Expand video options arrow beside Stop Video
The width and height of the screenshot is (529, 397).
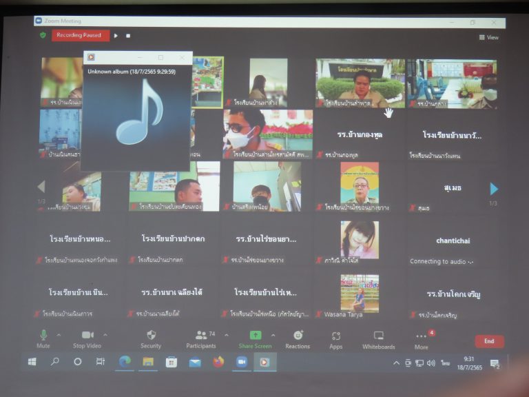coord(105,335)
